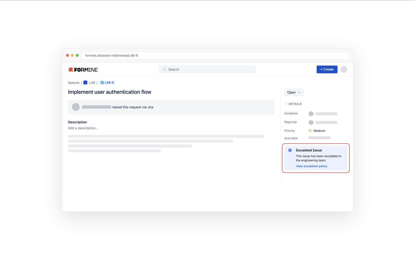Click the Create button

[327, 69]
